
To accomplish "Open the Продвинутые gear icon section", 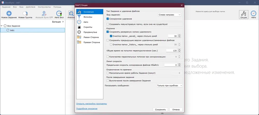I will tap(79, 32).
